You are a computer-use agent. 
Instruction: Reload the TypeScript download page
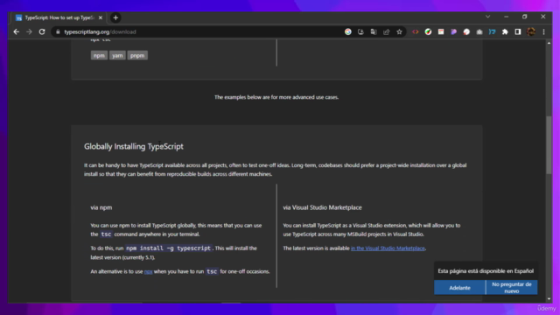(42, 31)
